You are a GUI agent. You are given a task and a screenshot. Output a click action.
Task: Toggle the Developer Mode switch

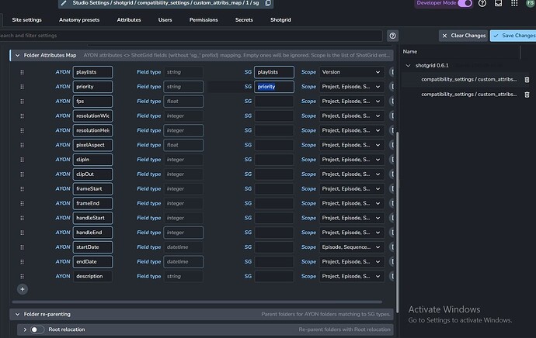[465, 3]
